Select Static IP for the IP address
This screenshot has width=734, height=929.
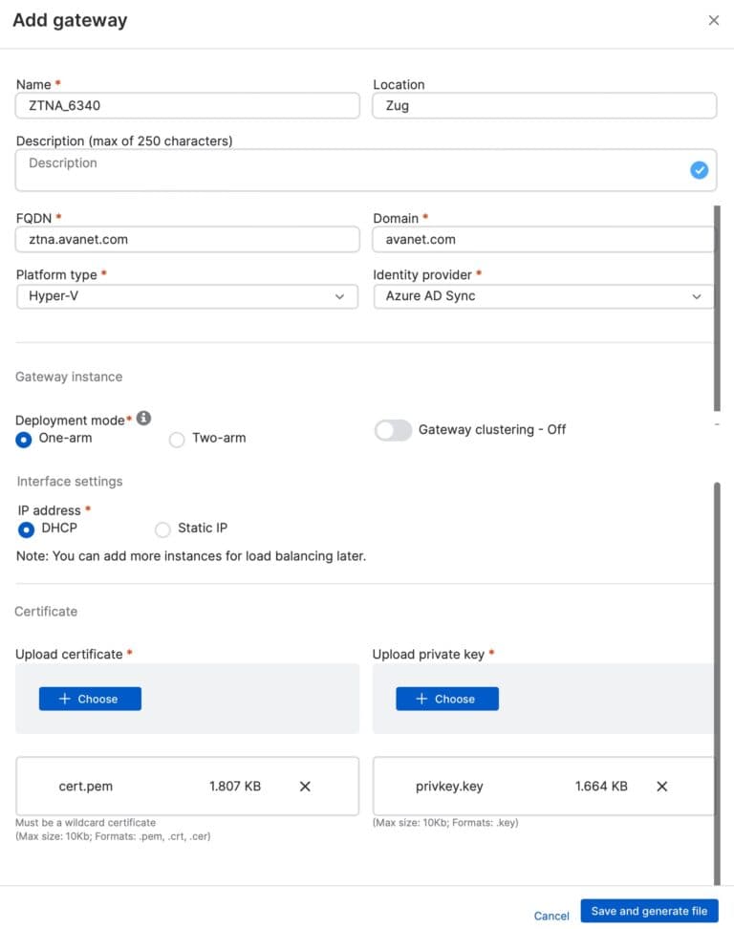point(162,529)
